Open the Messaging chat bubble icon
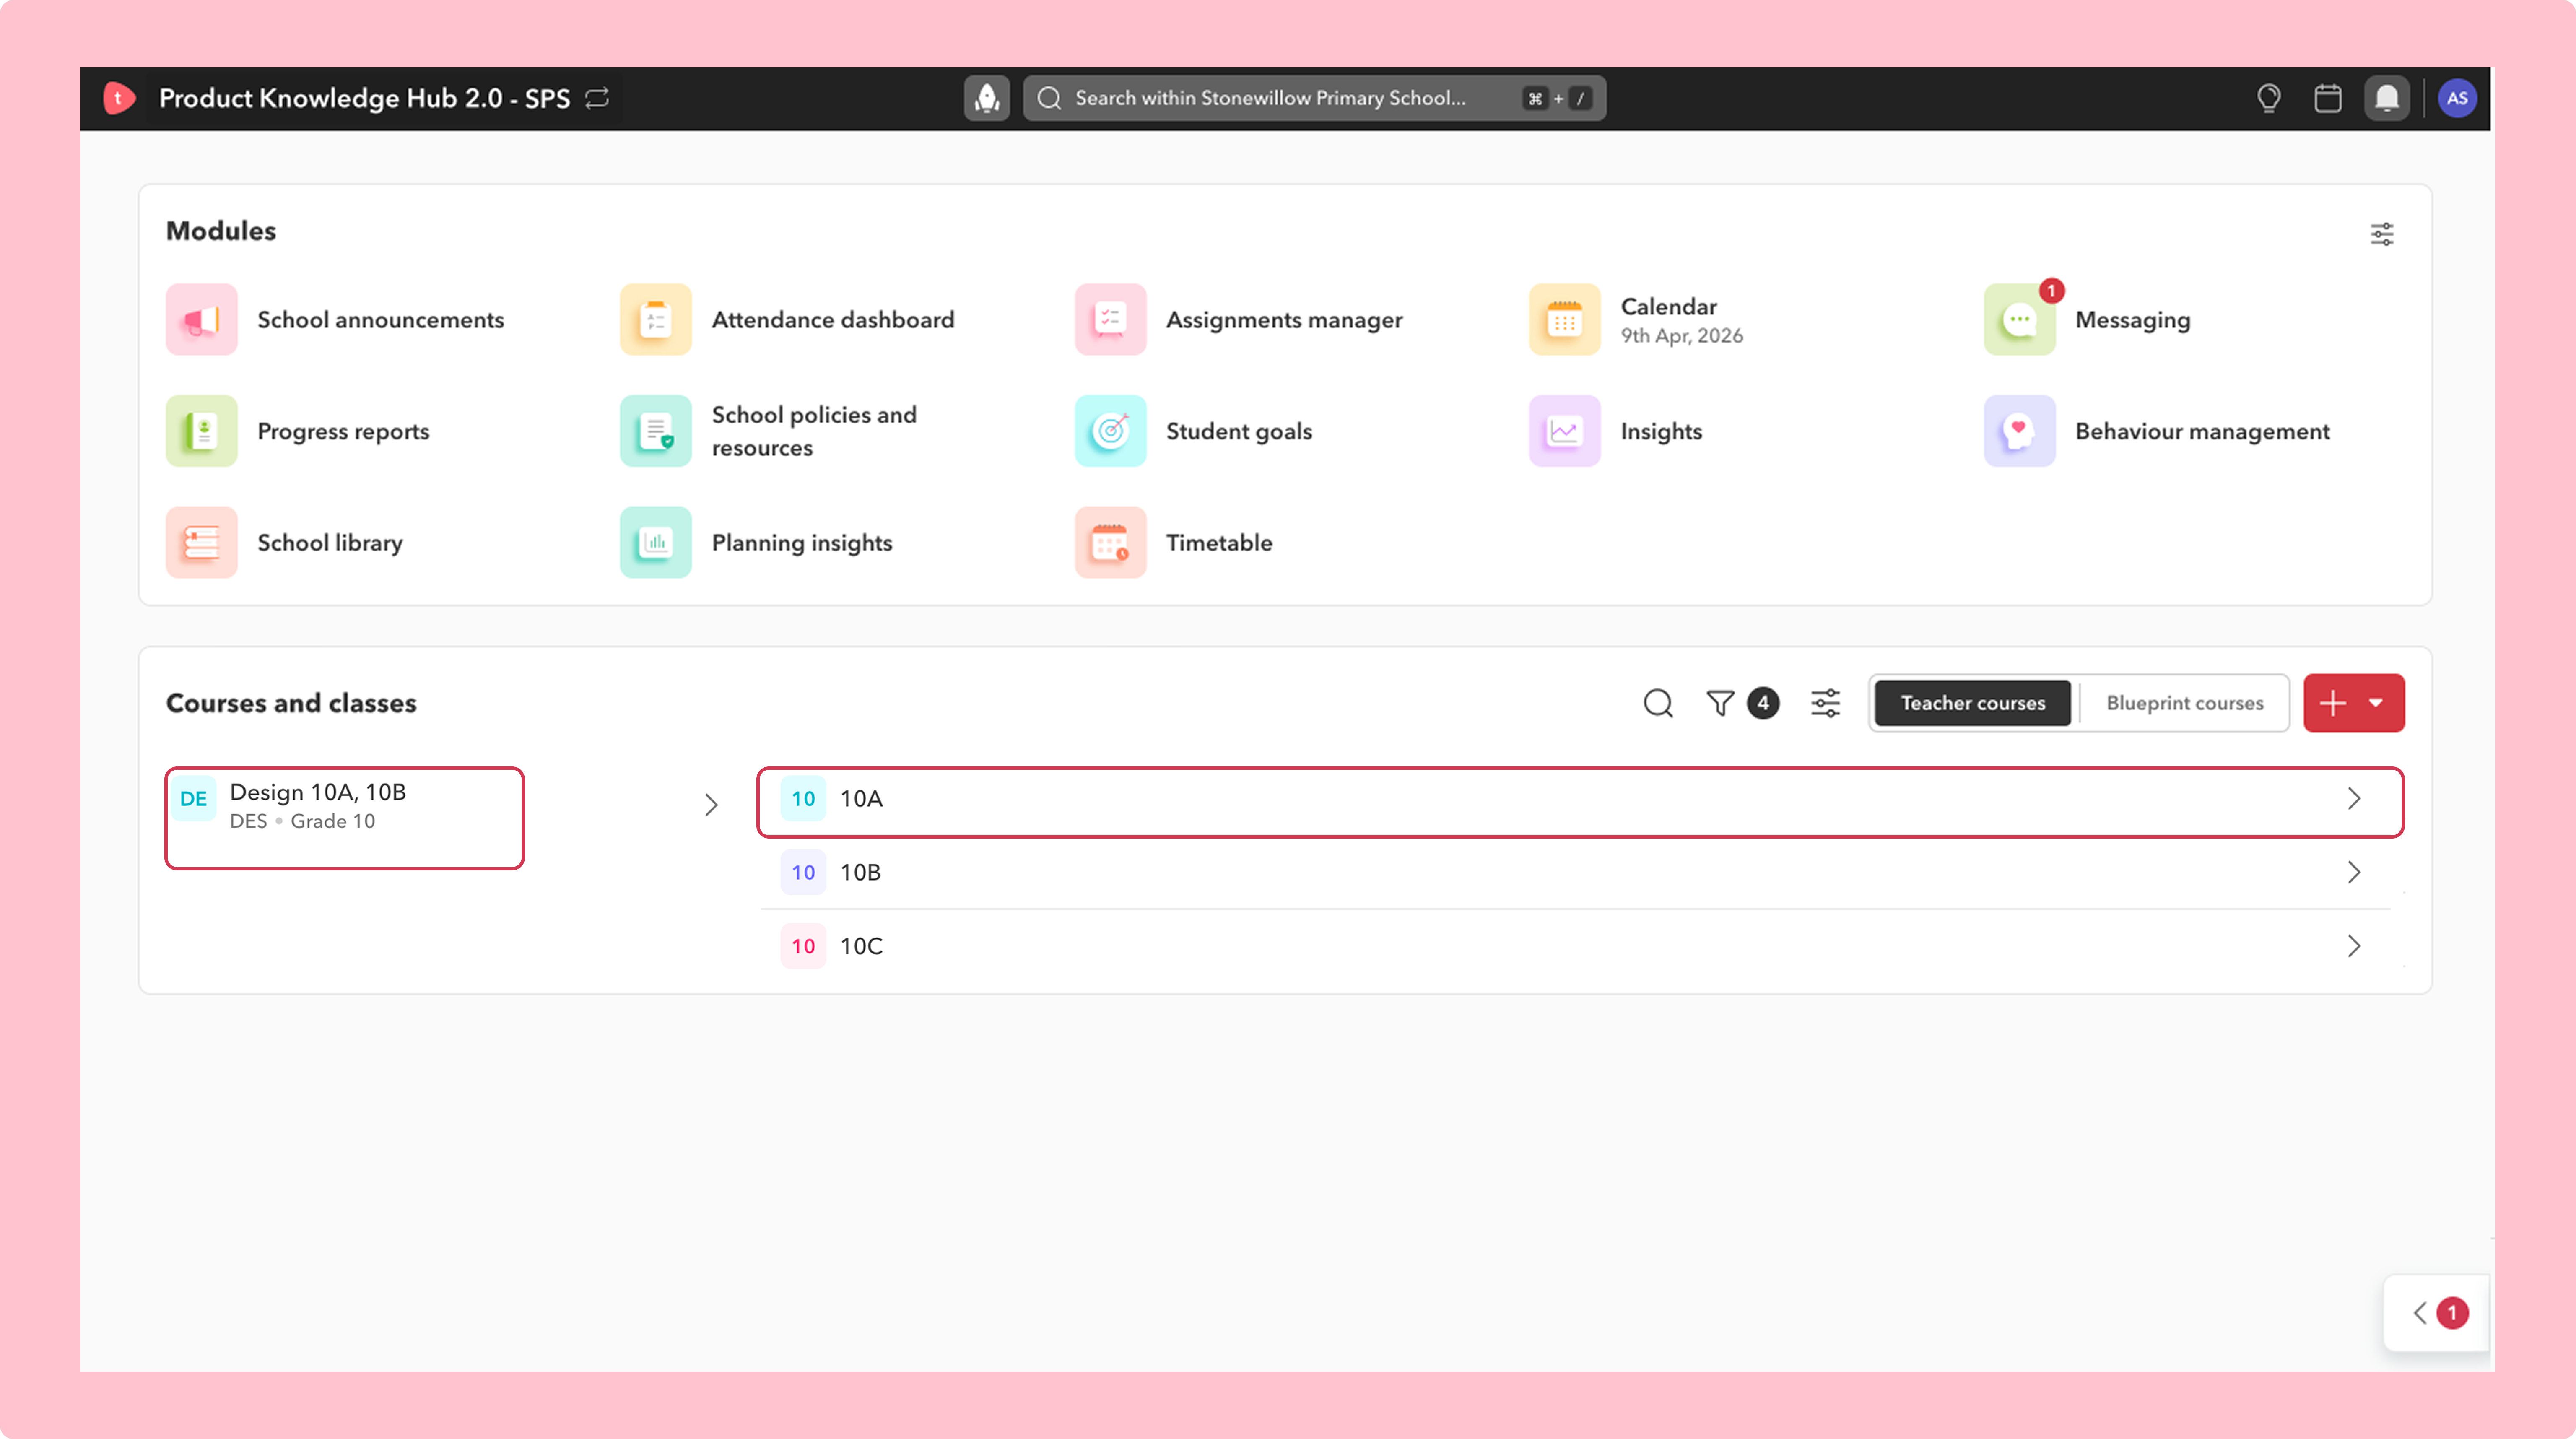This screenshot has height=1439, width=2576. click(x=2019, y=320)
